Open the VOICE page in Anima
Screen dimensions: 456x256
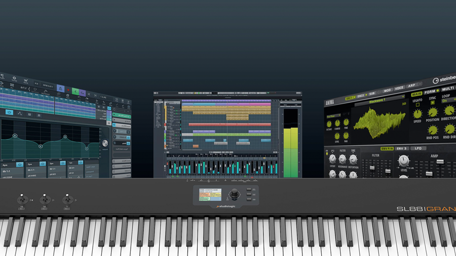coord(399,88)
